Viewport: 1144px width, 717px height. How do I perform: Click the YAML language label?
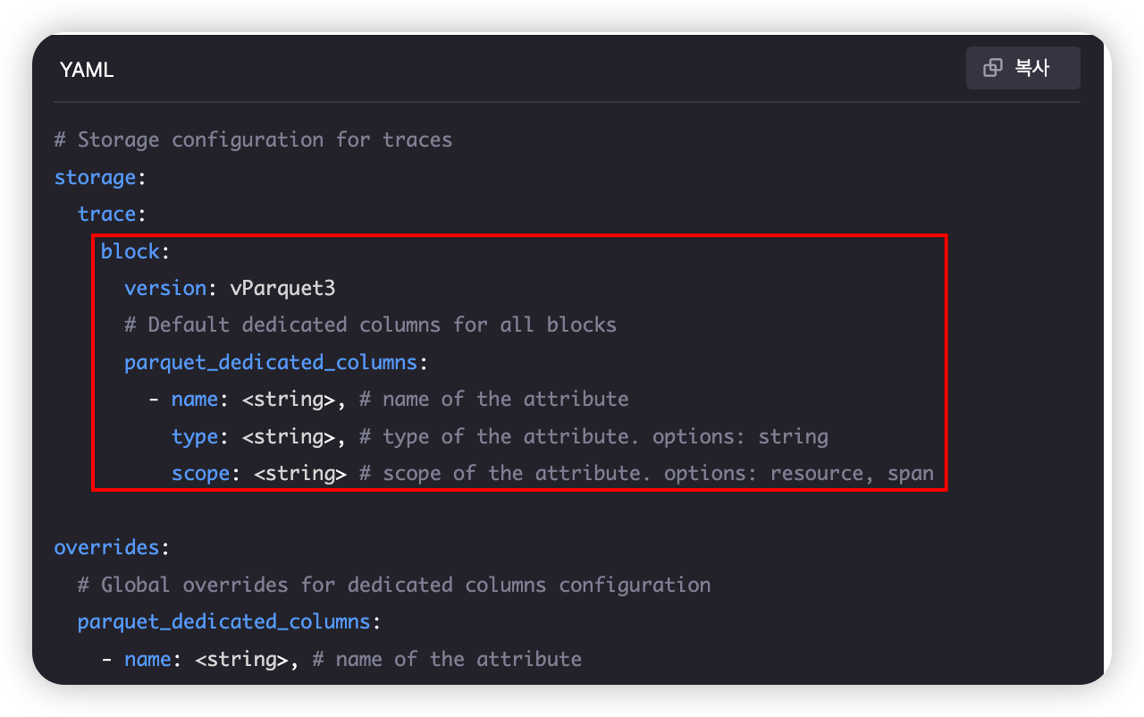pyautogui.click(x=87, y=70)
